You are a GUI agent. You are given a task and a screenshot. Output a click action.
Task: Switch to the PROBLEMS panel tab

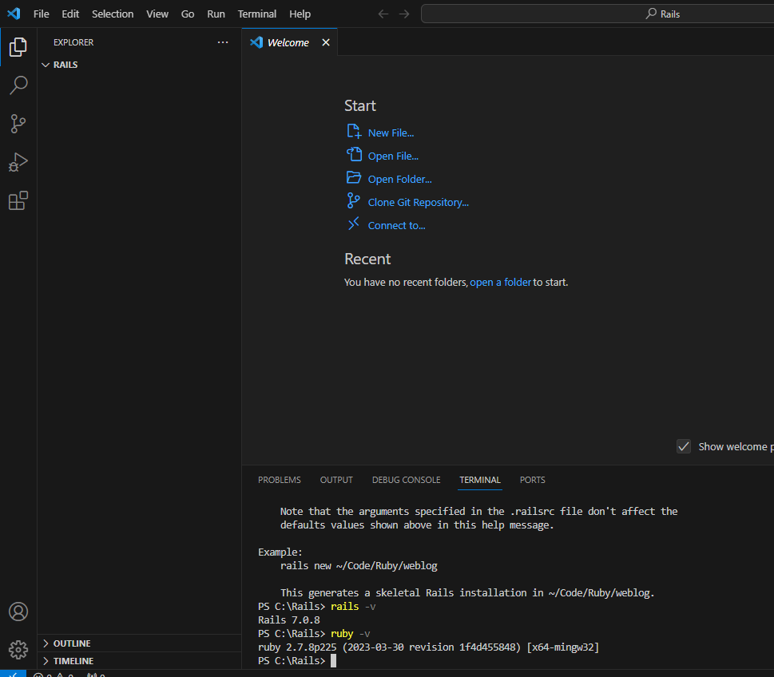point(280,480)
